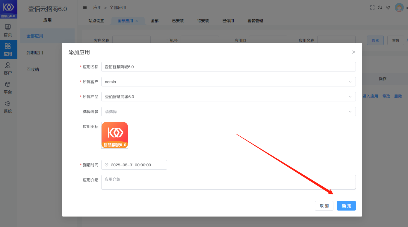Open the 首页 dashboard icon
408x227 pixels.
point(8,28)
